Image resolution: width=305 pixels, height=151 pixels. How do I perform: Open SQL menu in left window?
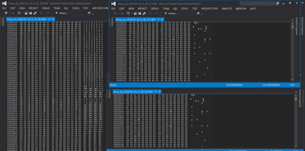(x=66, y=8)
